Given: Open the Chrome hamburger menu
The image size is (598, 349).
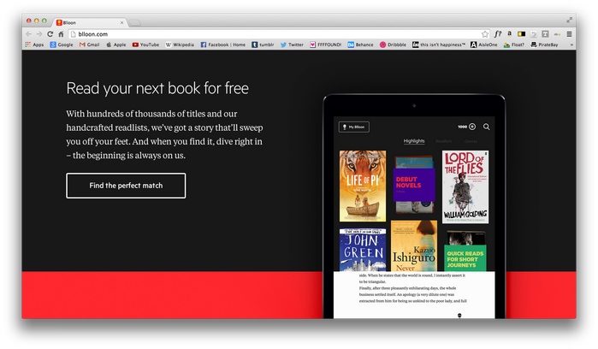Looking at the screenshot, I should (569, 34).
